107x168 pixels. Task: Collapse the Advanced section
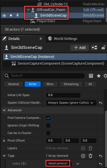coord(4,110)
